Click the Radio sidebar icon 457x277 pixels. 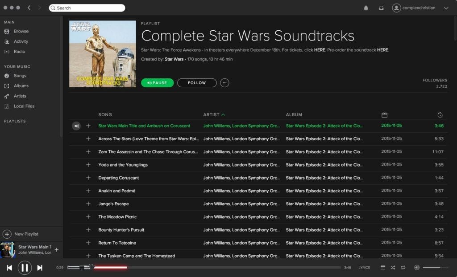coord(7,52)
